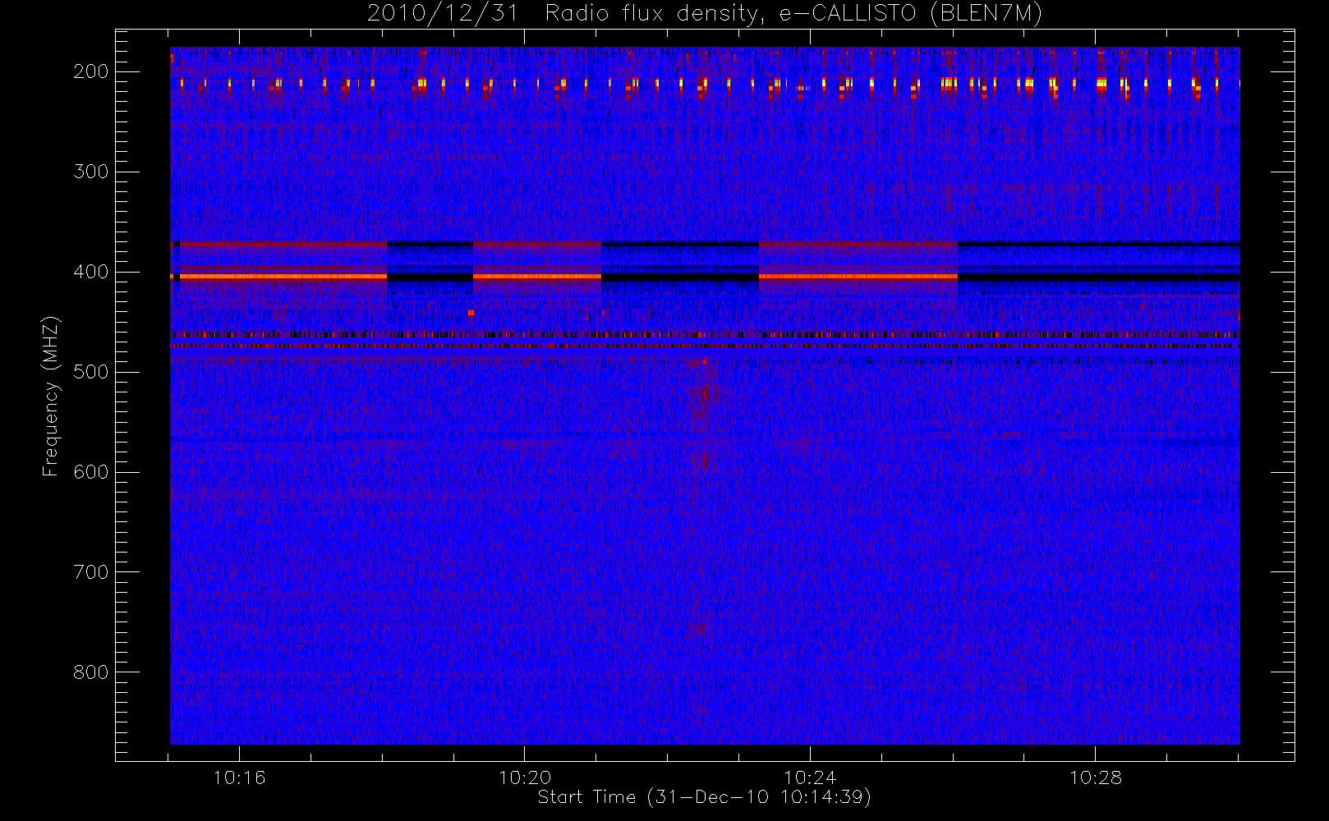Click the plot title text at top
Image resolution: width=1329 pixels, height=821 pixels.
tap(704, 14)
